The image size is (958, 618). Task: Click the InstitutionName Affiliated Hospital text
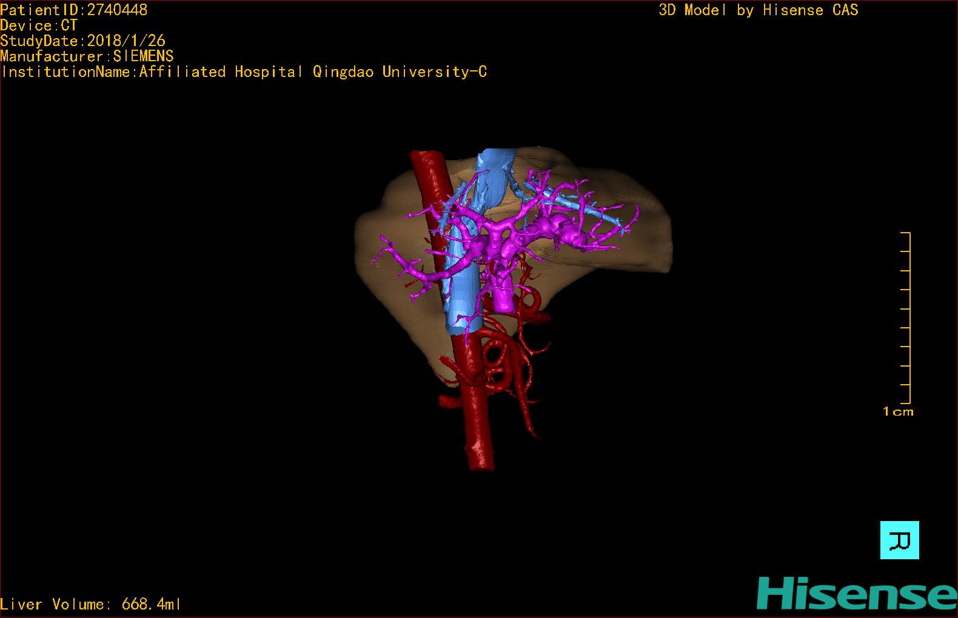point(244,71)
